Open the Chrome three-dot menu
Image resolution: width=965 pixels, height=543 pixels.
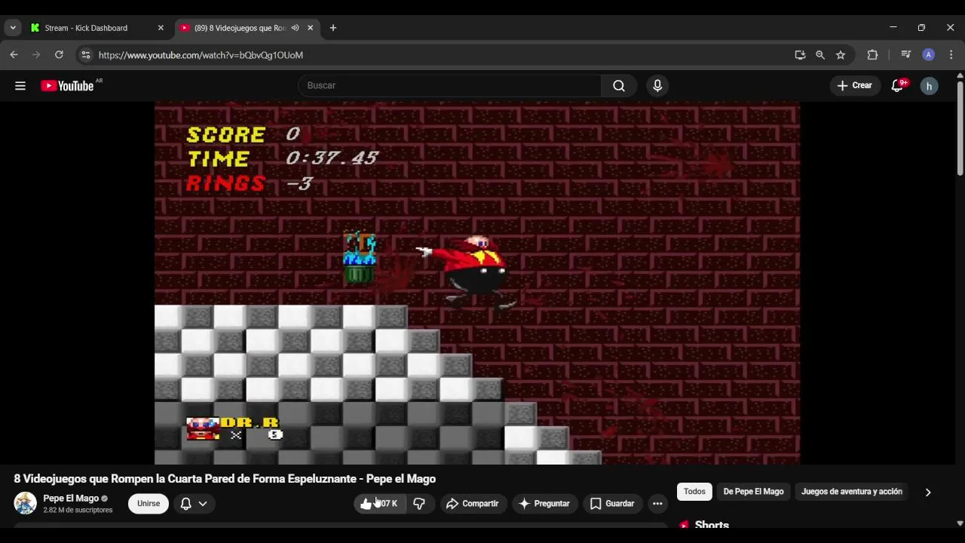click(x=951, y=55)
